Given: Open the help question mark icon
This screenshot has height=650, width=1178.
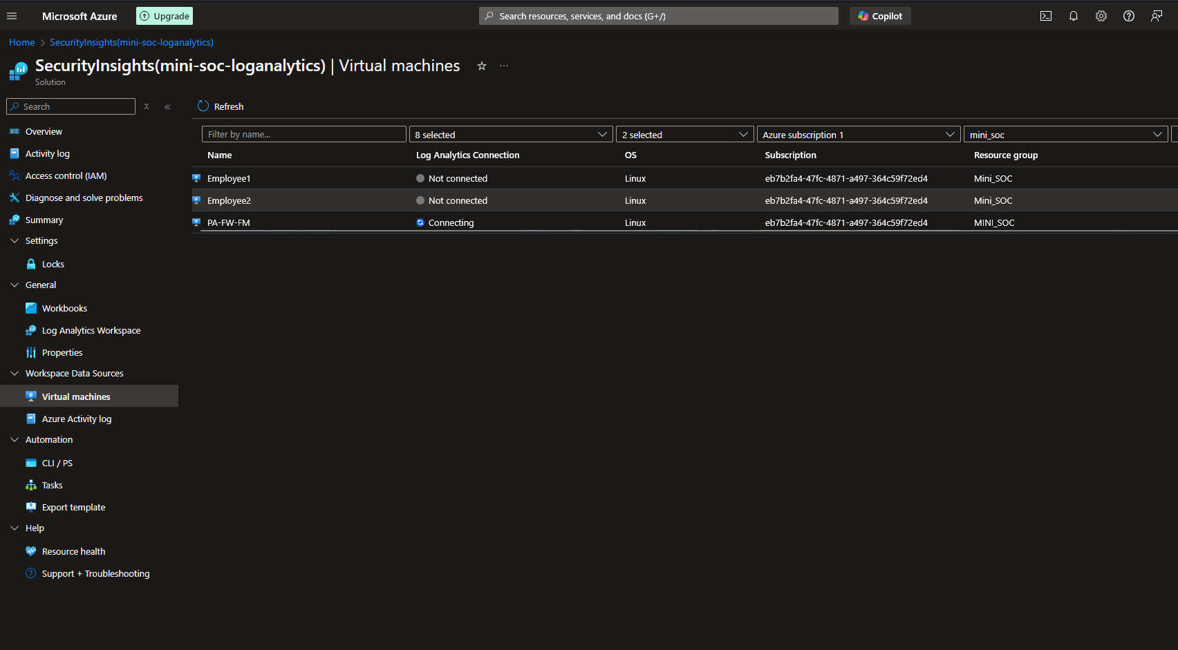Looking at the screenshot, I should 1129,16.
